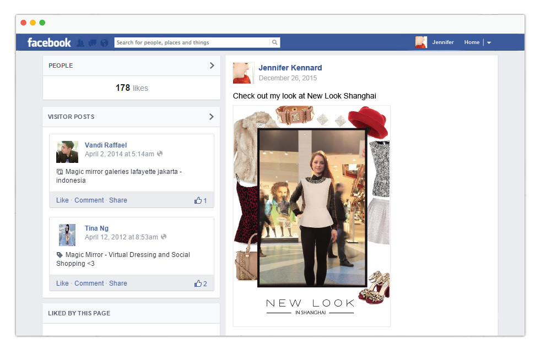Click the photo icon in Vandi Raffael's post
Viewport: 551px width, 355px height.
(x=60, y=172)
